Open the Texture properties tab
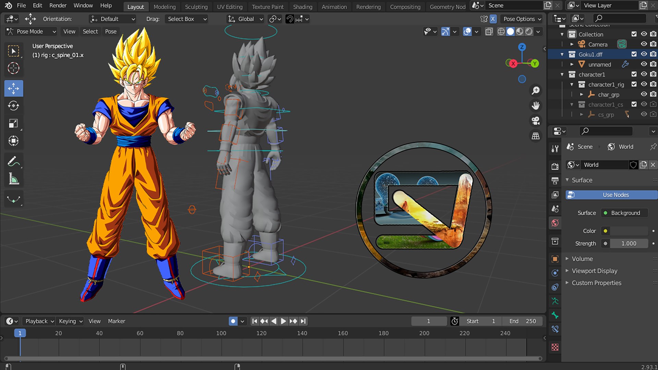Image resolution: width=658 pixels, height=370 pixels. point(555,347)
